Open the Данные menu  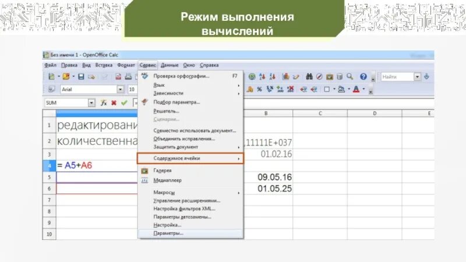pyautogui.click(x=170, y=65)
